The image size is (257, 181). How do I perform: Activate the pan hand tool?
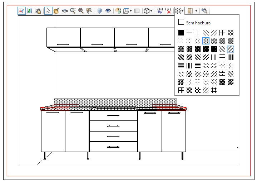56,11
